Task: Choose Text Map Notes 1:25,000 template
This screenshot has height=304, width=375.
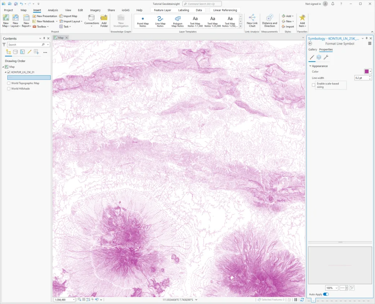Action: click(213, 21)
